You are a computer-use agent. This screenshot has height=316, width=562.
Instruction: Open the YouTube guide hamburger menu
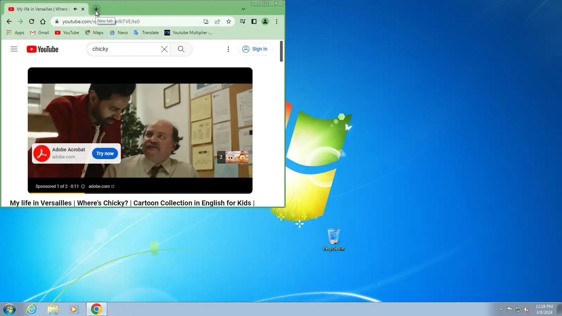point(14,49)
